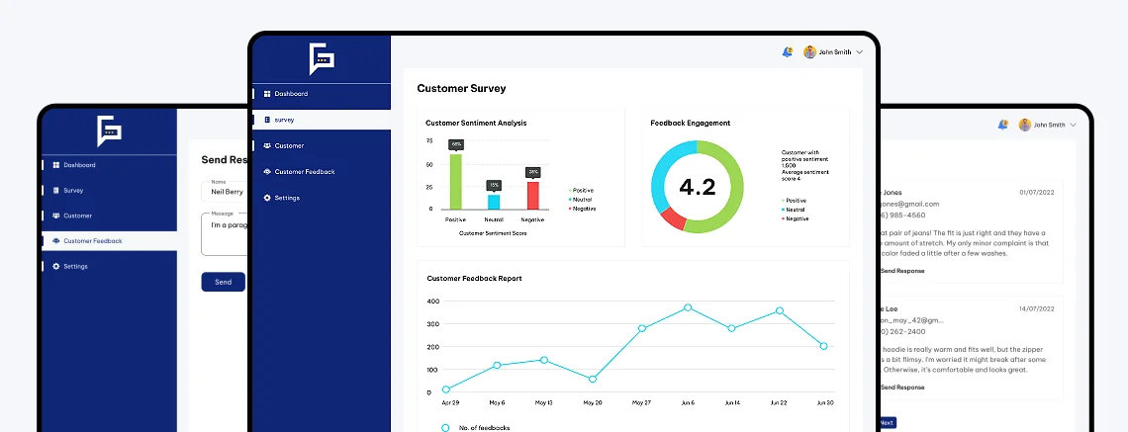
Task: Click Customer Feedback Report title
Action: [x=474, y=278]
